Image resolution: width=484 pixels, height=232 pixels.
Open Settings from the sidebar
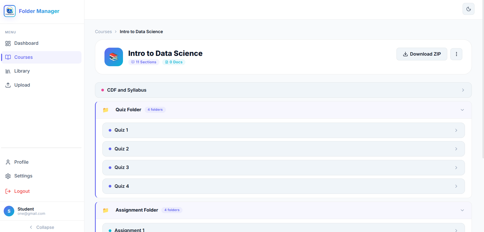pos(41,176)
